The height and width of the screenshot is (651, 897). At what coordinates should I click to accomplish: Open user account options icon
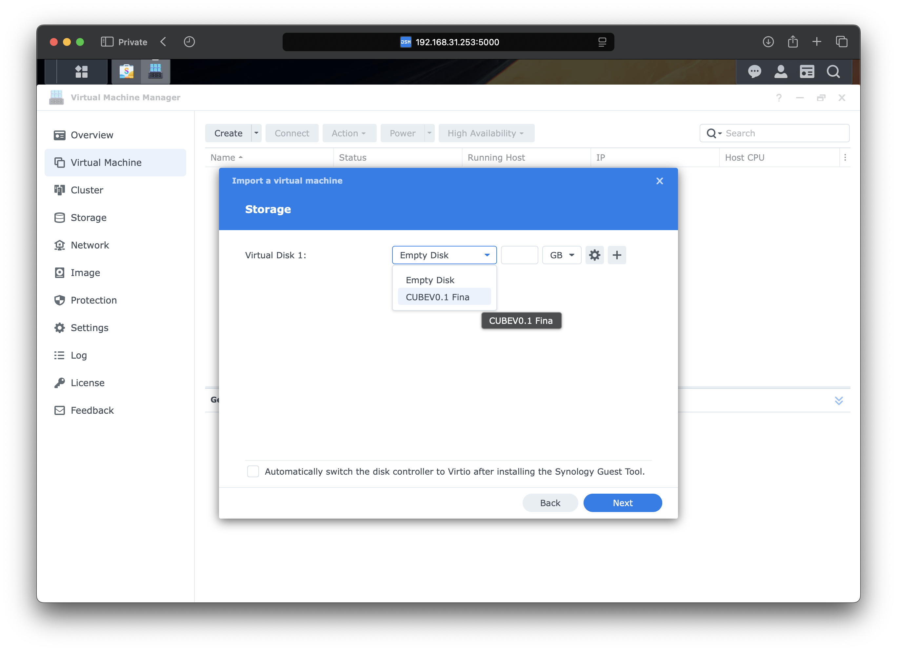pos(780,71)
